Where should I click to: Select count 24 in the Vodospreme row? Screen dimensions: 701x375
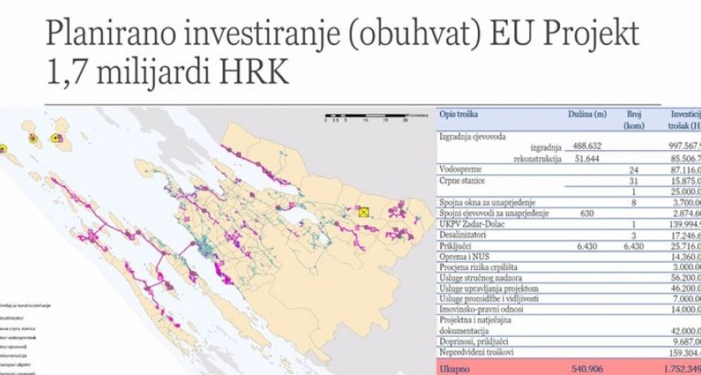(634, 170)
